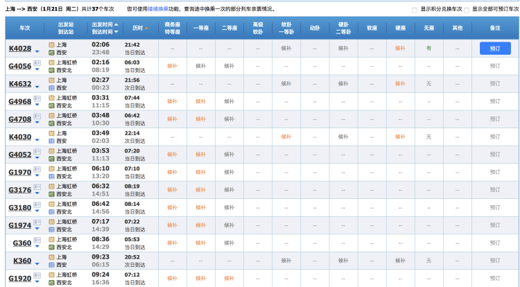
Task: Click the ID card icon beside G4968
Action: (x=37, y=98)
